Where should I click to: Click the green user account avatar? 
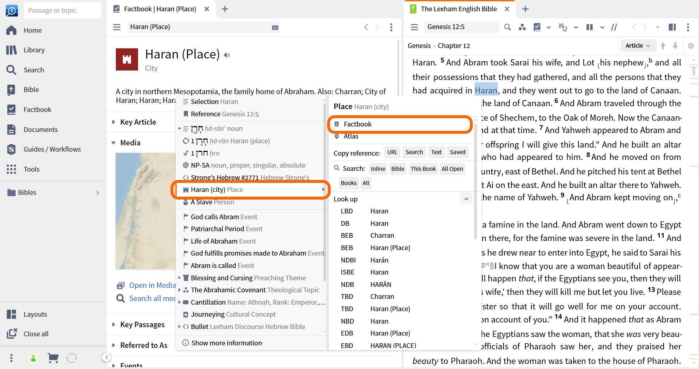33,358
